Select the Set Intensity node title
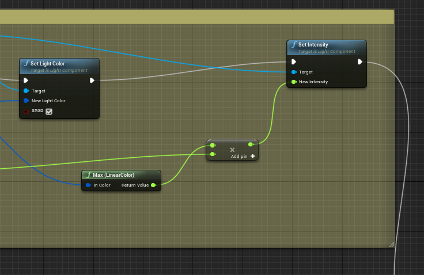Viewport: 424px width, 275px height. click(x=313, y=44)
